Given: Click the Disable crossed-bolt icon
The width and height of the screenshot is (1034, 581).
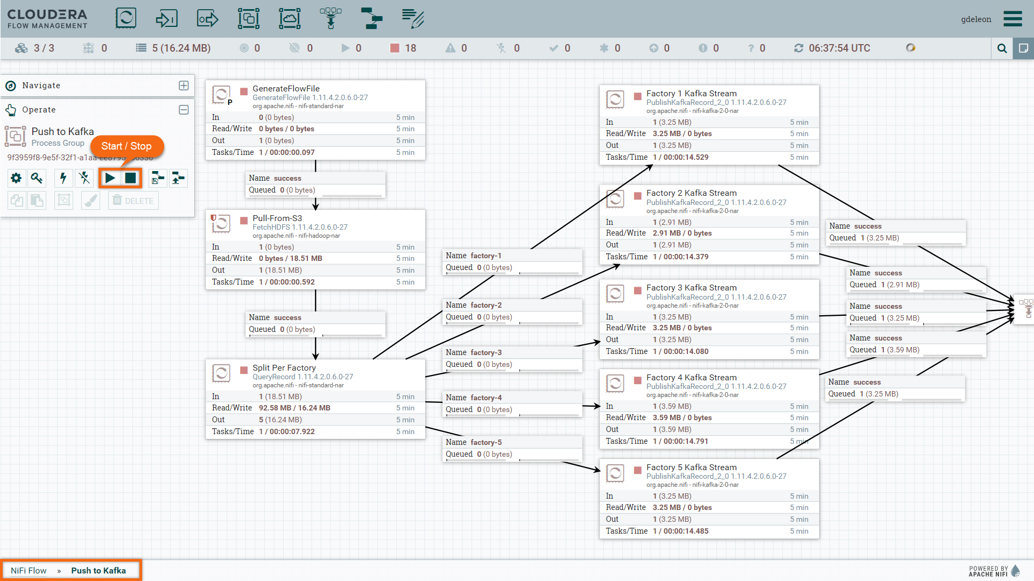Looking at the screenshot, I should click(x=84, y=178).
